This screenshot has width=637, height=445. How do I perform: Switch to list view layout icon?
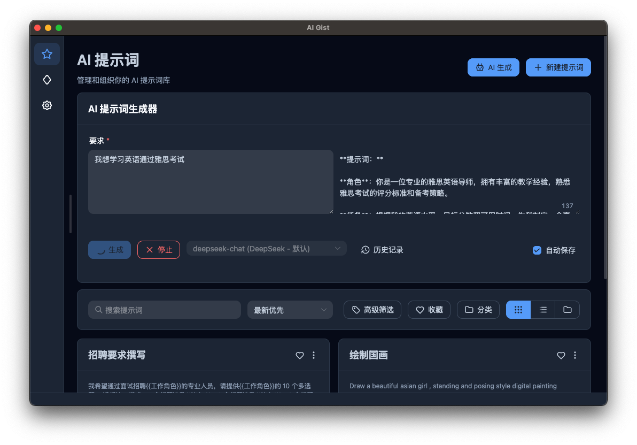(x=542, y=309)
